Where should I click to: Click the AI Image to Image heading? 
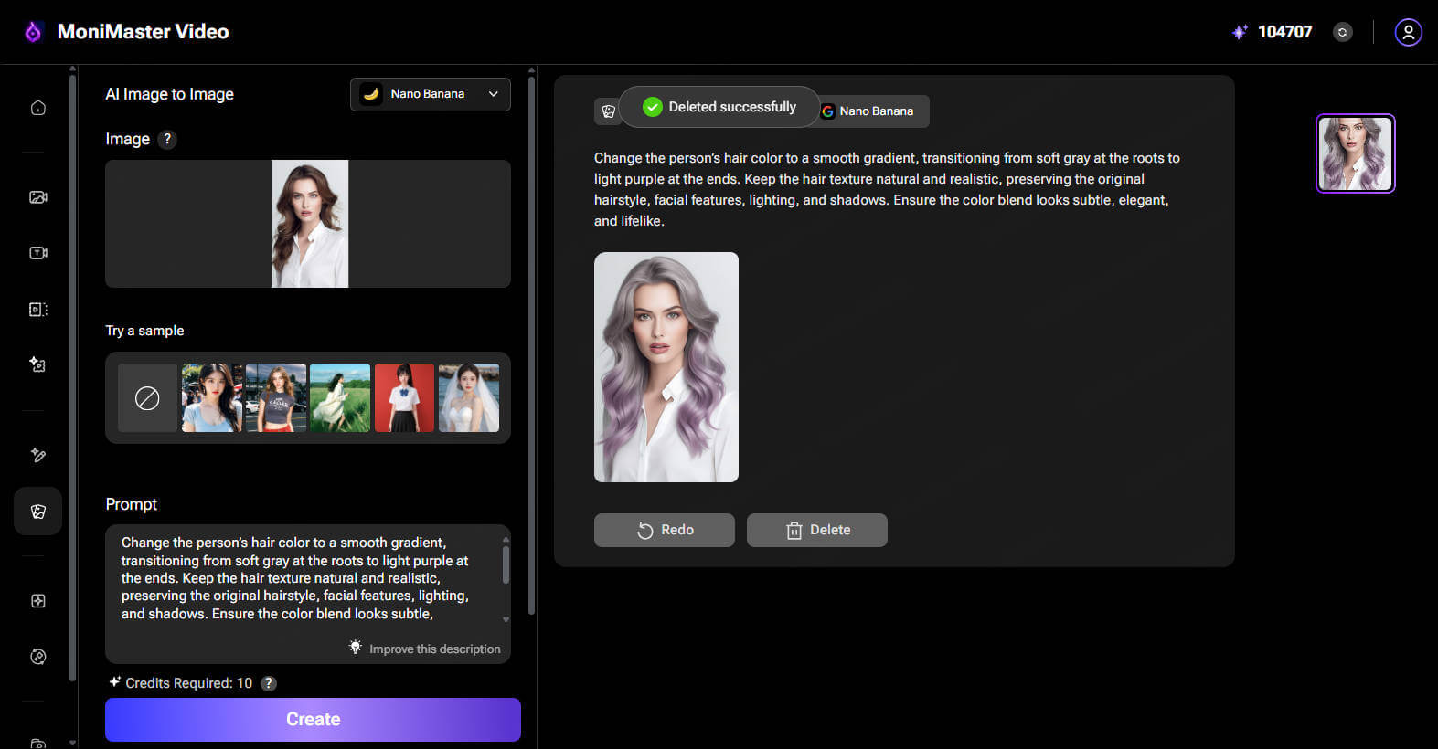(x=169, y=94)
